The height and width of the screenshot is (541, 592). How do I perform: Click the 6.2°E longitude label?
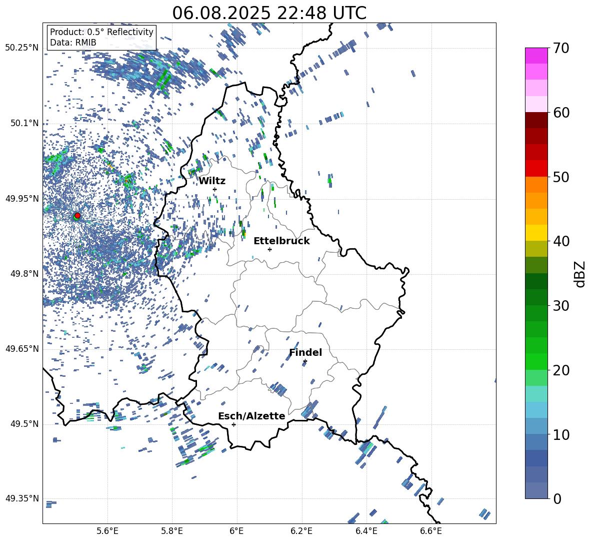pos(301,531)
